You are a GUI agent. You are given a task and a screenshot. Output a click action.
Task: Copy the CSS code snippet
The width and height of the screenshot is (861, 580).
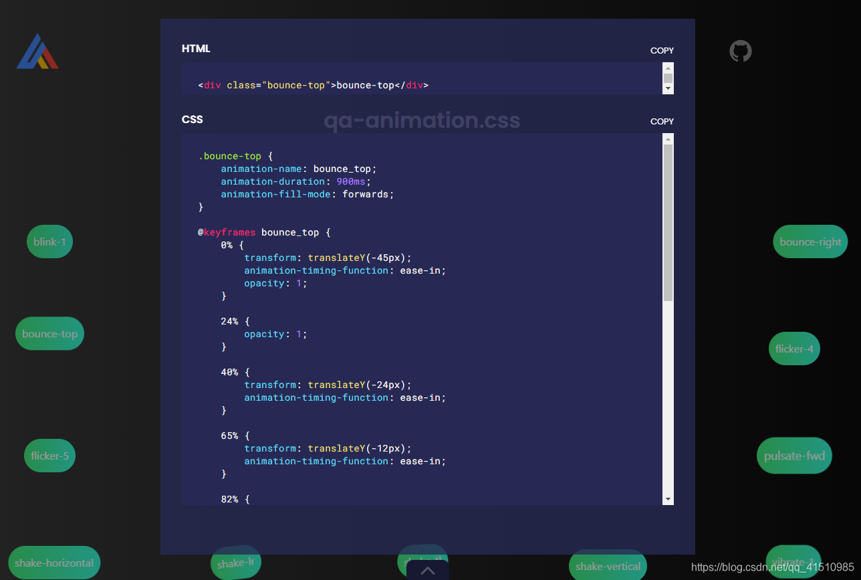pos(662,121)
